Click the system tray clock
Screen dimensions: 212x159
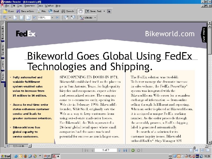tap(207, 156)
